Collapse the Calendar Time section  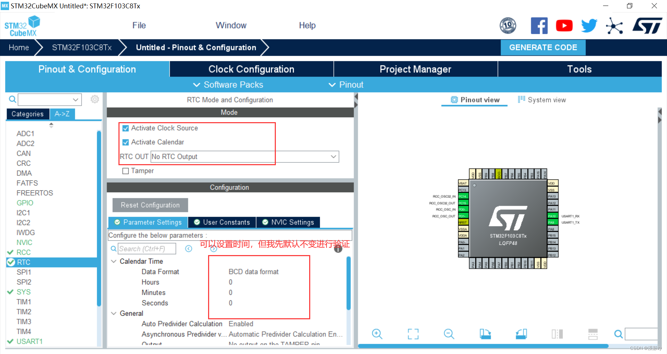click(114, 261)
